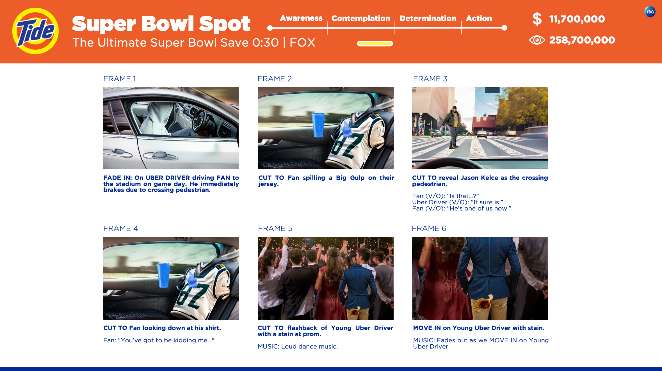Click 'MUSIC: Fades out as we MOVE IN' line

[x=481, y=343]
